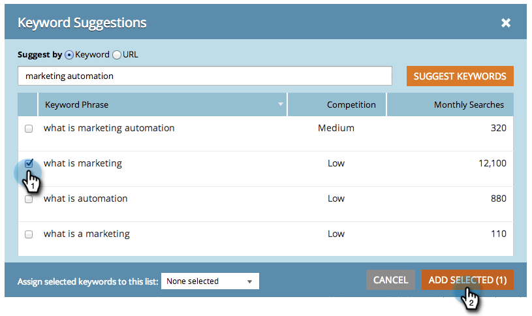The image size is (532, 316).
Task: Close the Keyword Suggestions dialog
Action: [505, 23]
